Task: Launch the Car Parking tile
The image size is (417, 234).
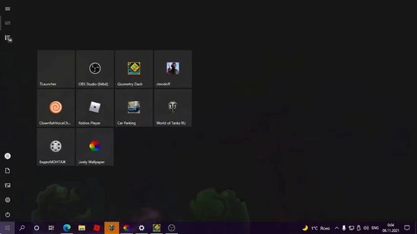Action: [x=134, y=108]
